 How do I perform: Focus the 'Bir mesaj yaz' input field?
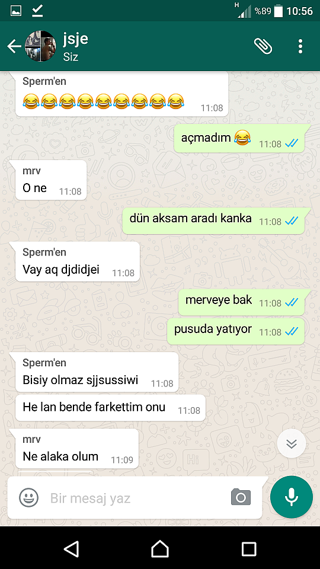pos(138,498)
